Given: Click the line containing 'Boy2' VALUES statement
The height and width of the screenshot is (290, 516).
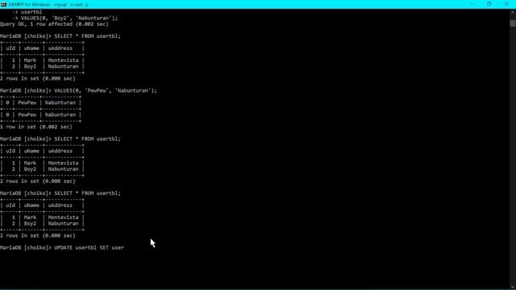Looking at the screenshot, I should coord(64,18).
